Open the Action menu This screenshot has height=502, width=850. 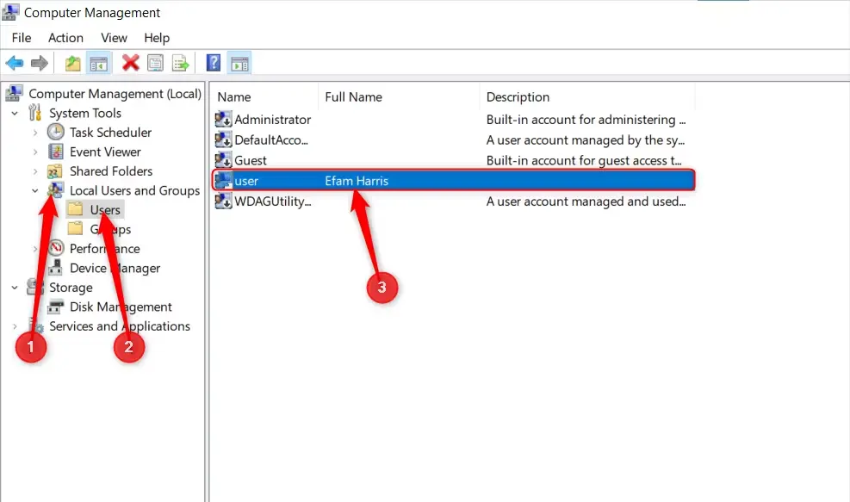(65, 37)
